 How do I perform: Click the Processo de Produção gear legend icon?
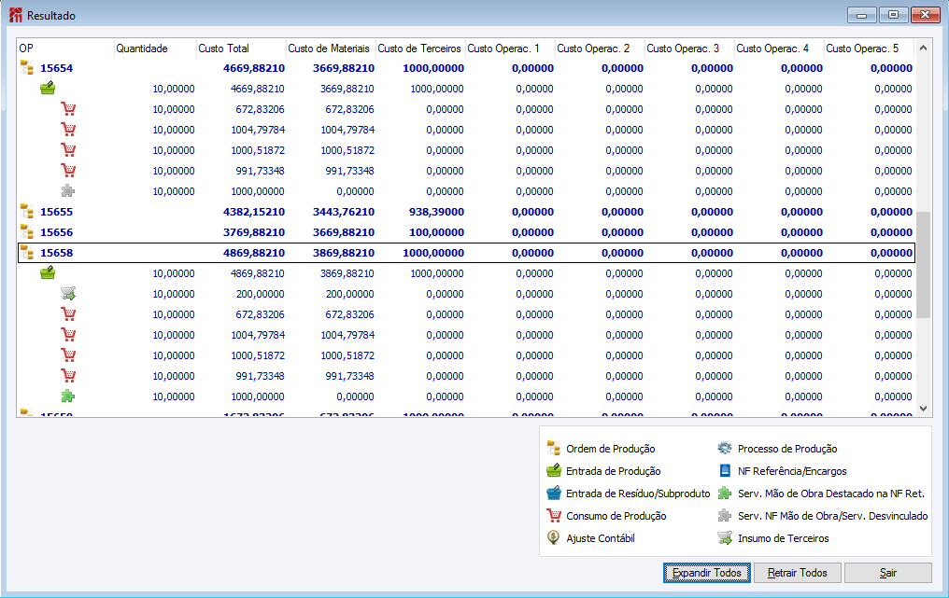pyautogui.click(x=725, y=448)
